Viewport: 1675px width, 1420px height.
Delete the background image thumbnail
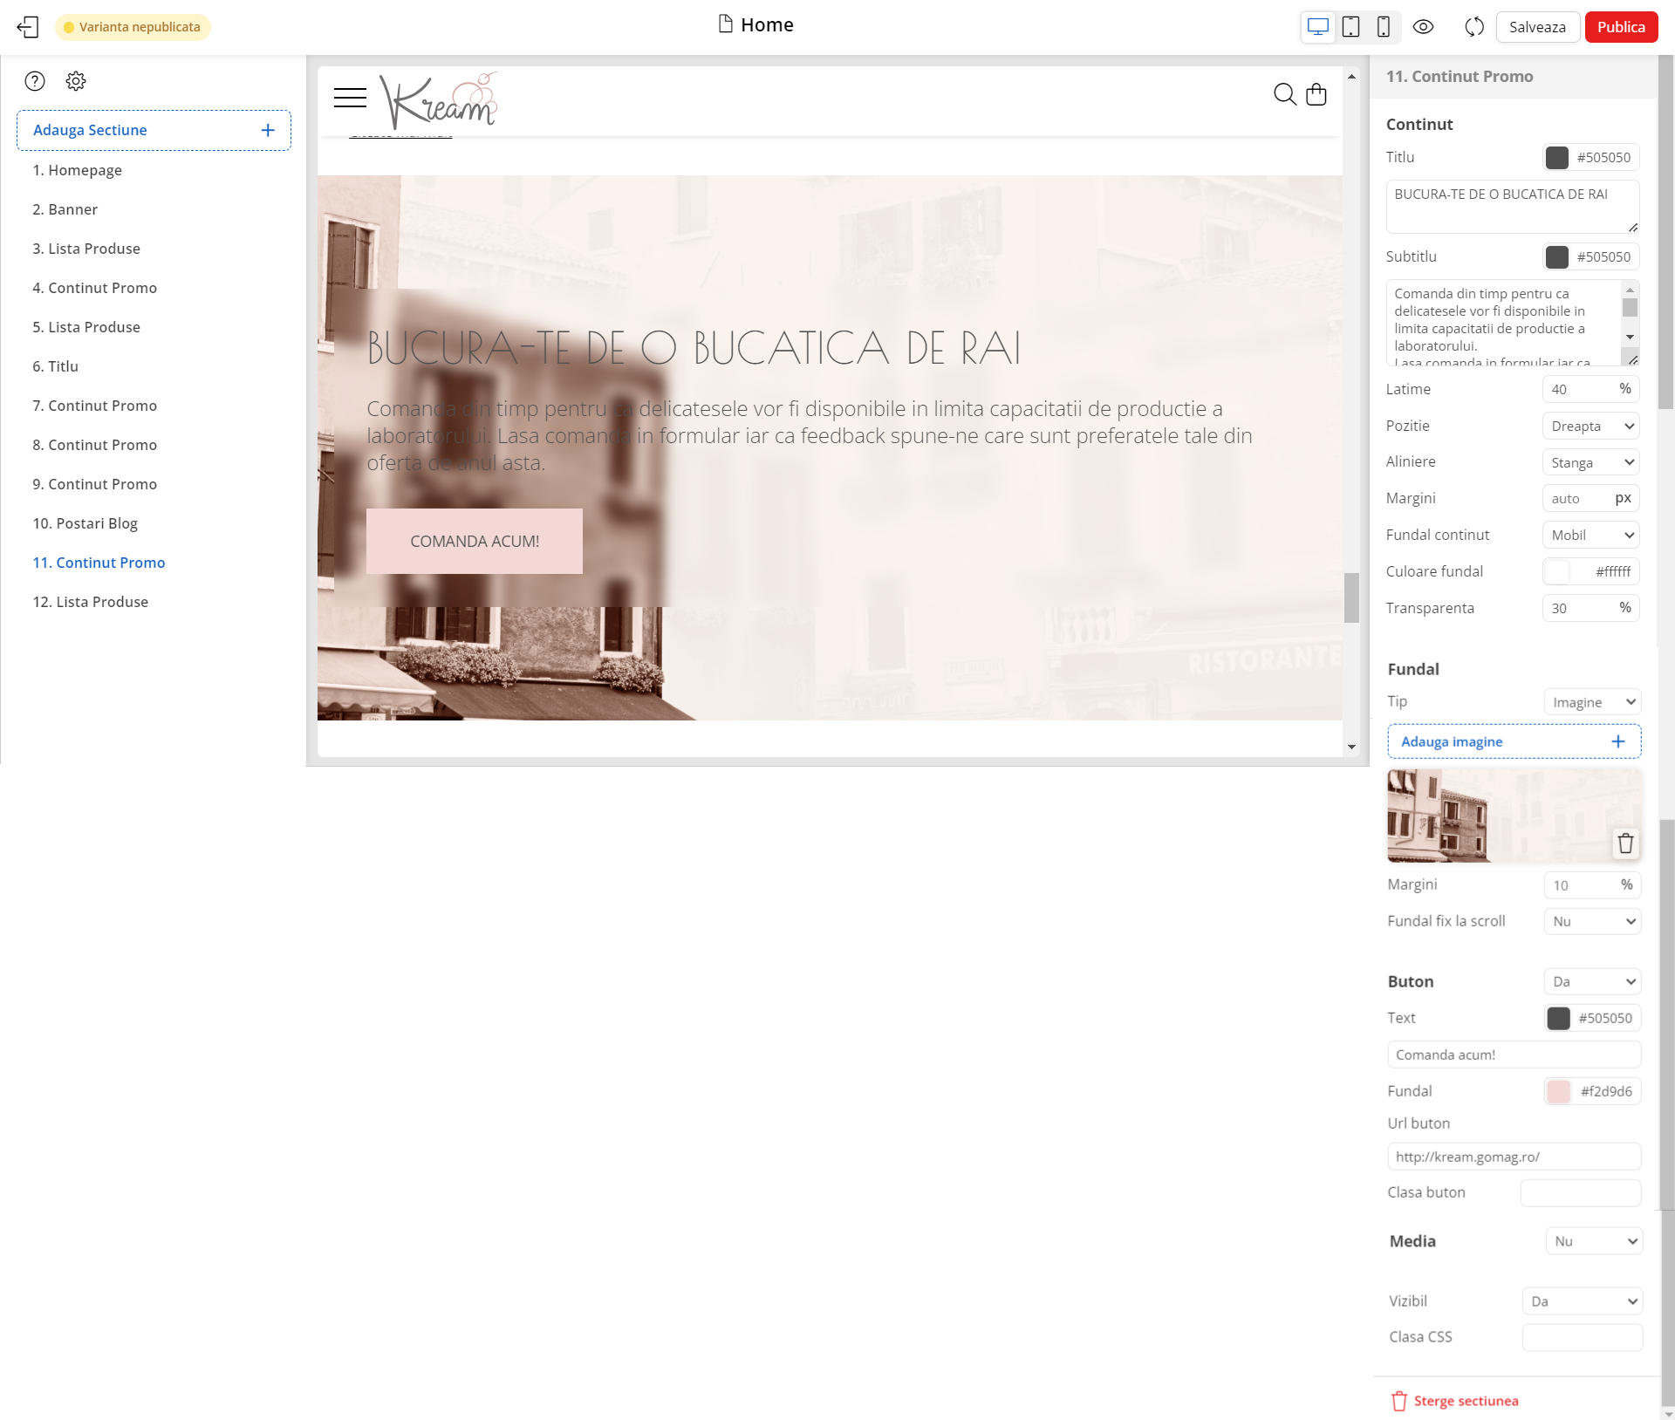[1625, 843]
